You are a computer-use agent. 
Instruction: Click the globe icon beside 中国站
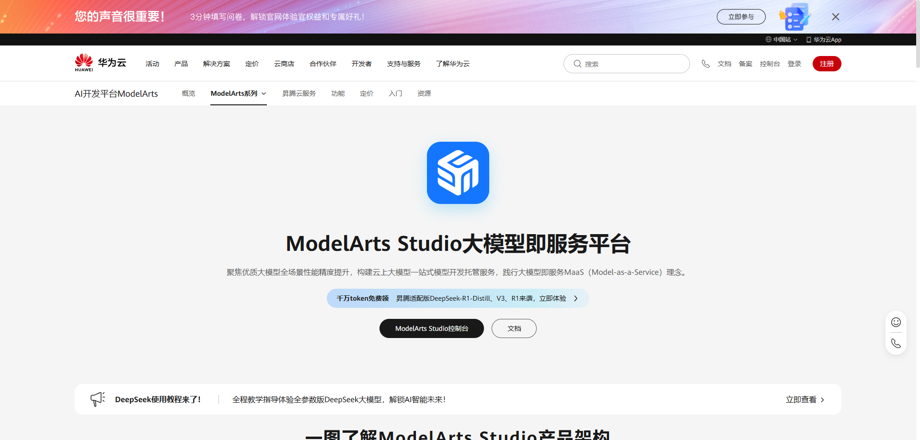pyautogui.click(x=769, y=40)
